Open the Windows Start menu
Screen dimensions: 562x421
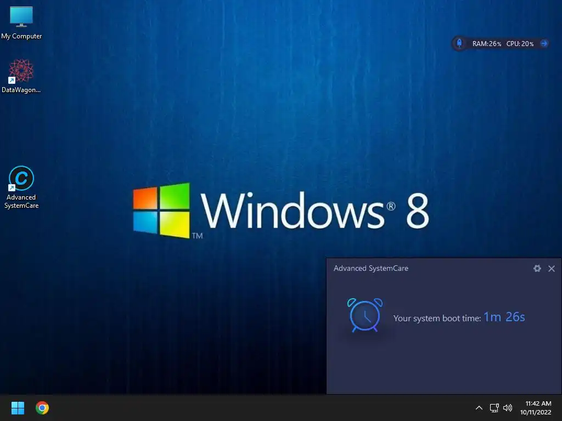18,408
